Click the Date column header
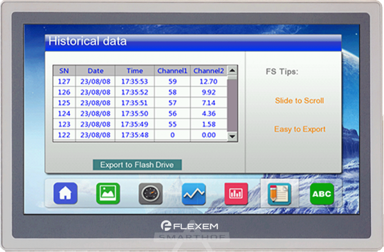This screenshot has width=384, height=252. click(x=95, y=71)
